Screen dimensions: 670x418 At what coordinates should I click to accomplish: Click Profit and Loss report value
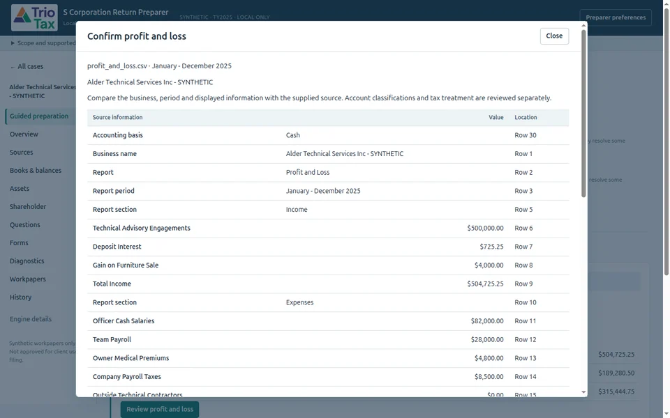[x=308, y=172]
